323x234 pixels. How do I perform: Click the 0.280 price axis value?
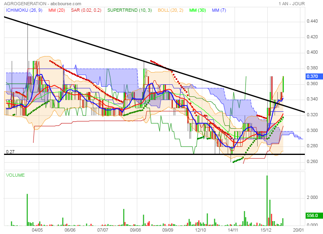312,146
